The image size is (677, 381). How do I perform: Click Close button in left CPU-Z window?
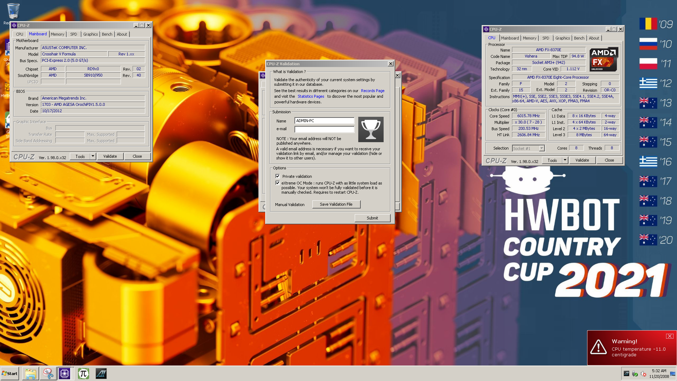[x=138, y=156]
